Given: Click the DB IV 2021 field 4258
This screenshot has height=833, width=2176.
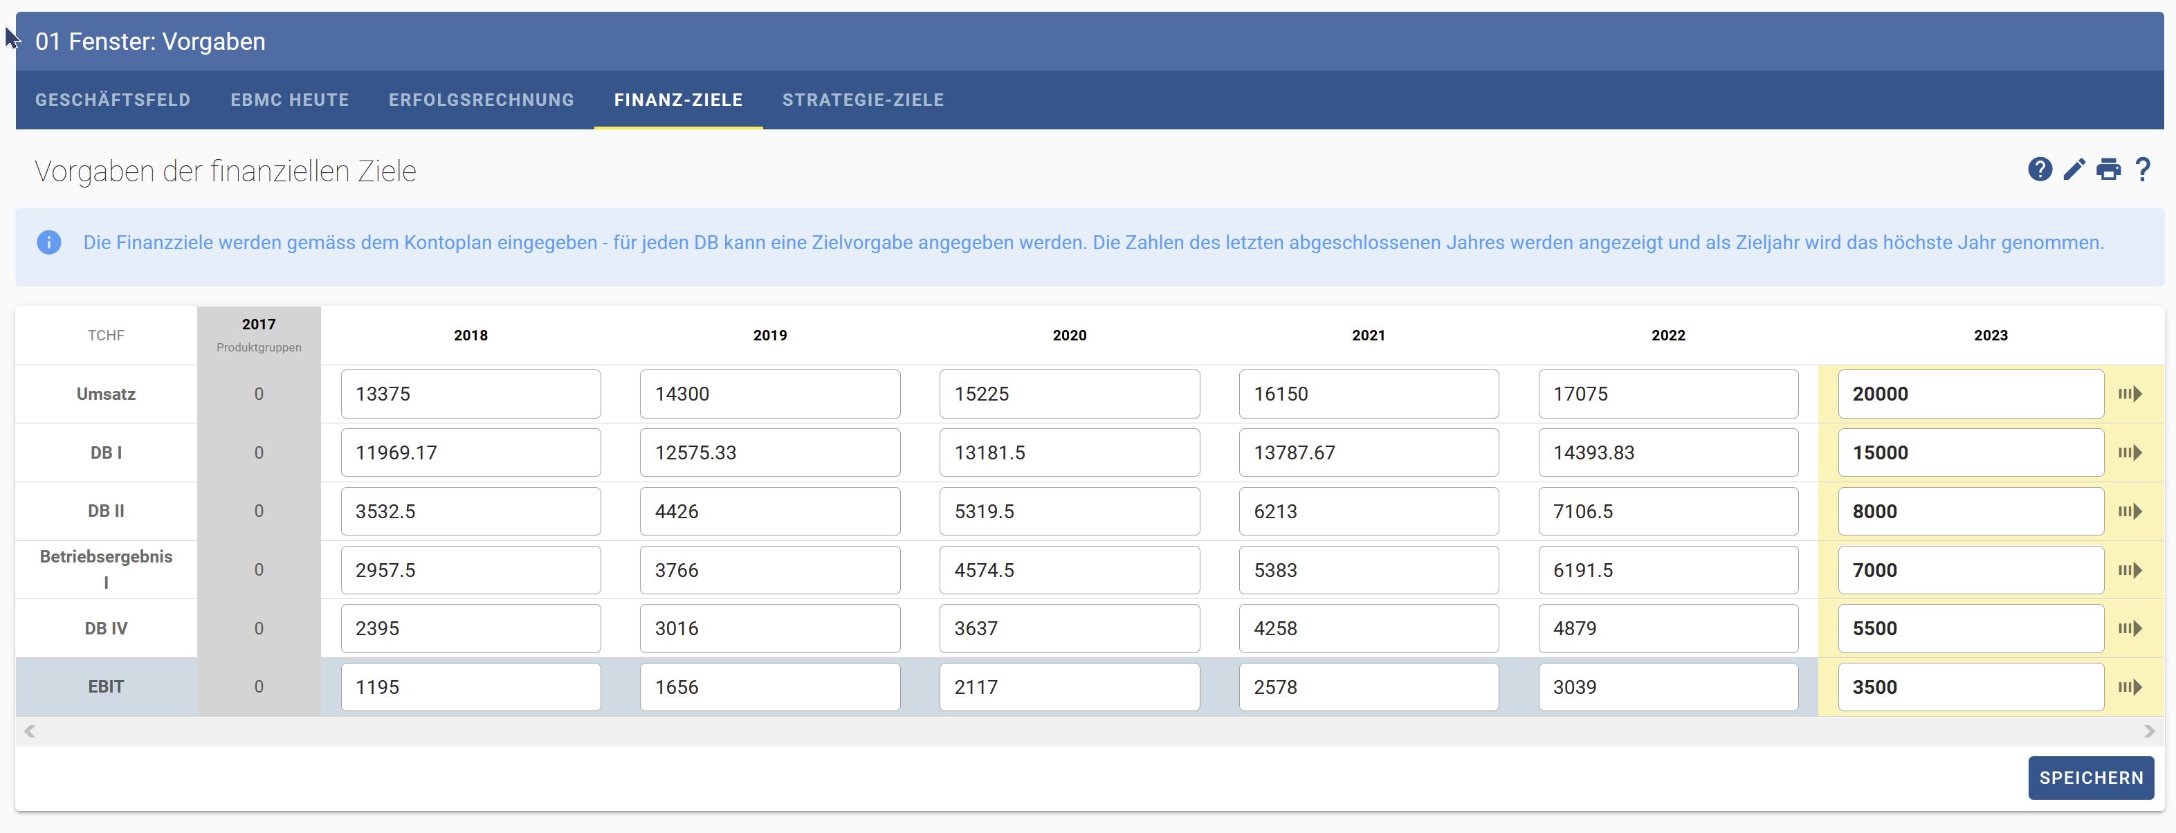Looking at the screenshot, I should [x=1369, y=628].
